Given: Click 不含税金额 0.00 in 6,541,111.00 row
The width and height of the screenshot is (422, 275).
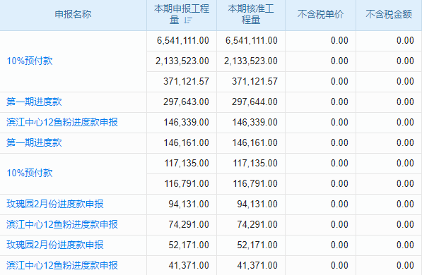Looking at the screenshot, I should (405, 41).
